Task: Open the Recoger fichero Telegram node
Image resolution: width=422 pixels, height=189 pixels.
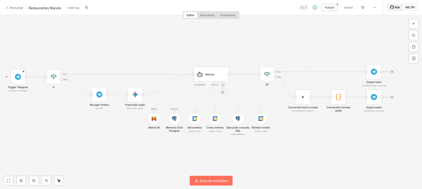Action: 99,94
